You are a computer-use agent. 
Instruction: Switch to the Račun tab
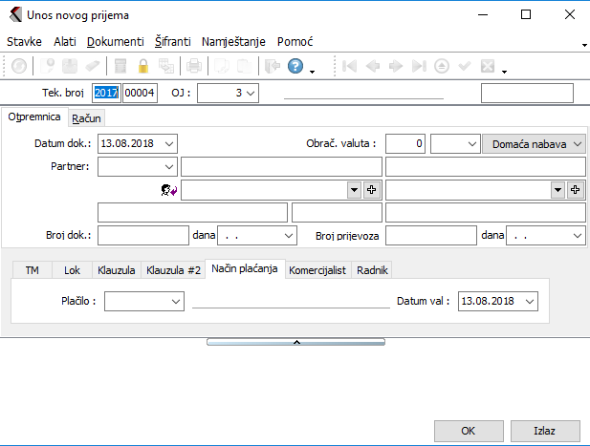click(86, 117)
